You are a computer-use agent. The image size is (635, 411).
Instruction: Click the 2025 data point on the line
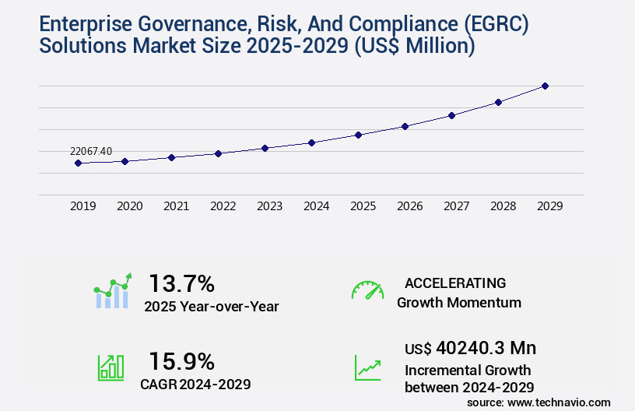point(358,135)
